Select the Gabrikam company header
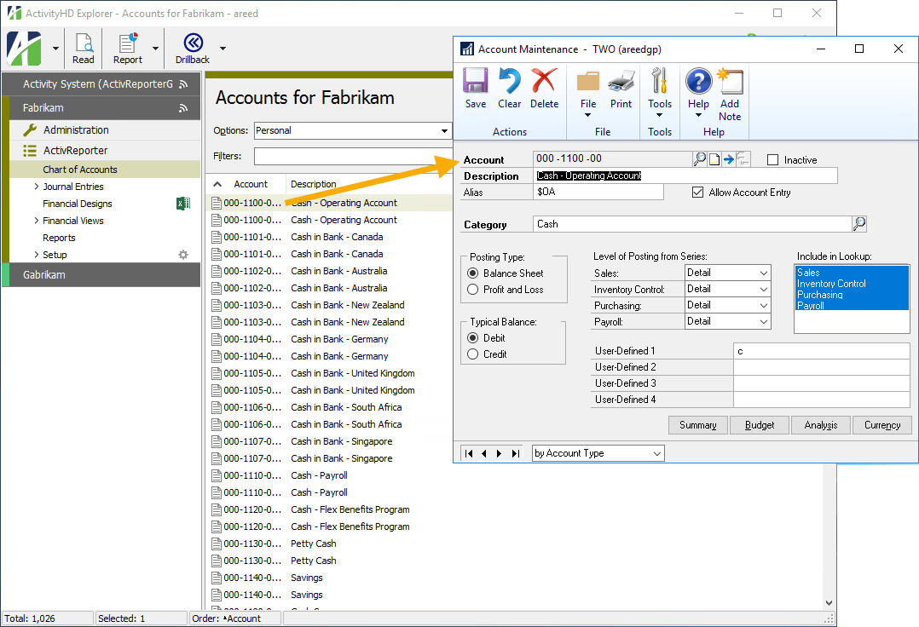Screen dimensions: 919x627 pyautogui.click(x=101, y=274)
